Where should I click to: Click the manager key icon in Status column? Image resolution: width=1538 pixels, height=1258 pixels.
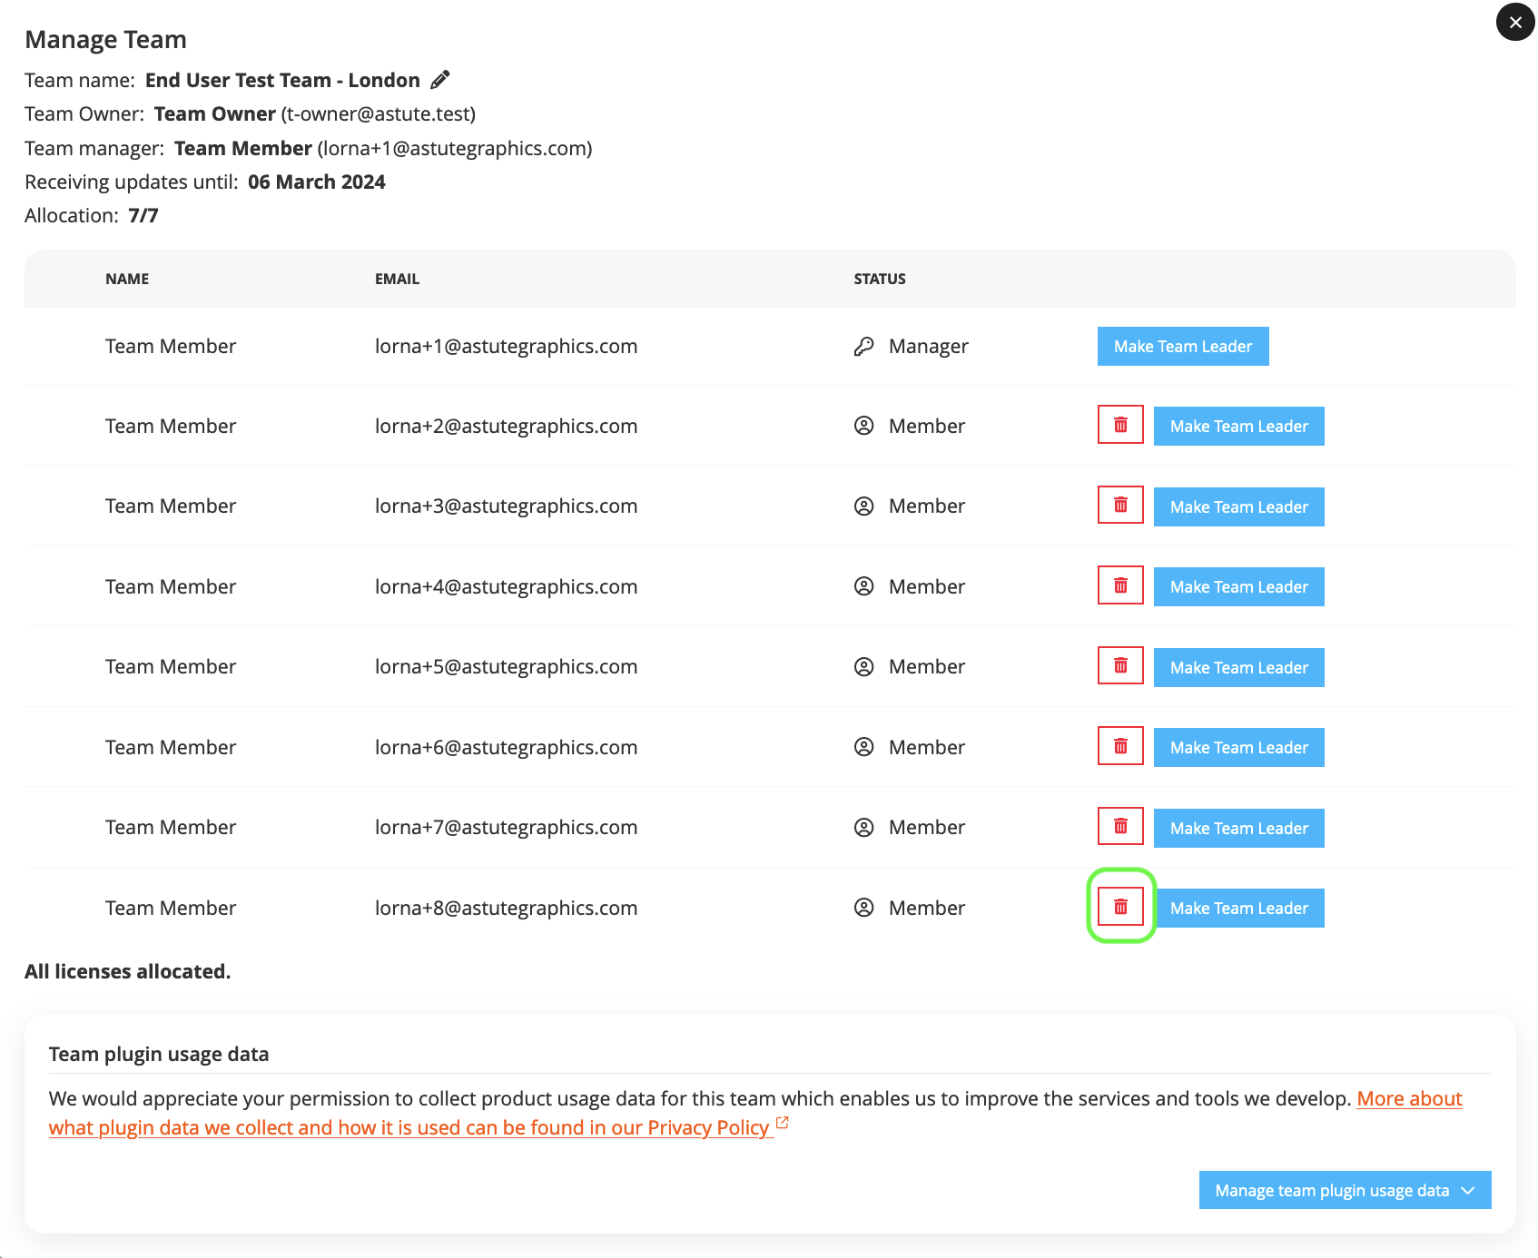[x=863, y=347]
